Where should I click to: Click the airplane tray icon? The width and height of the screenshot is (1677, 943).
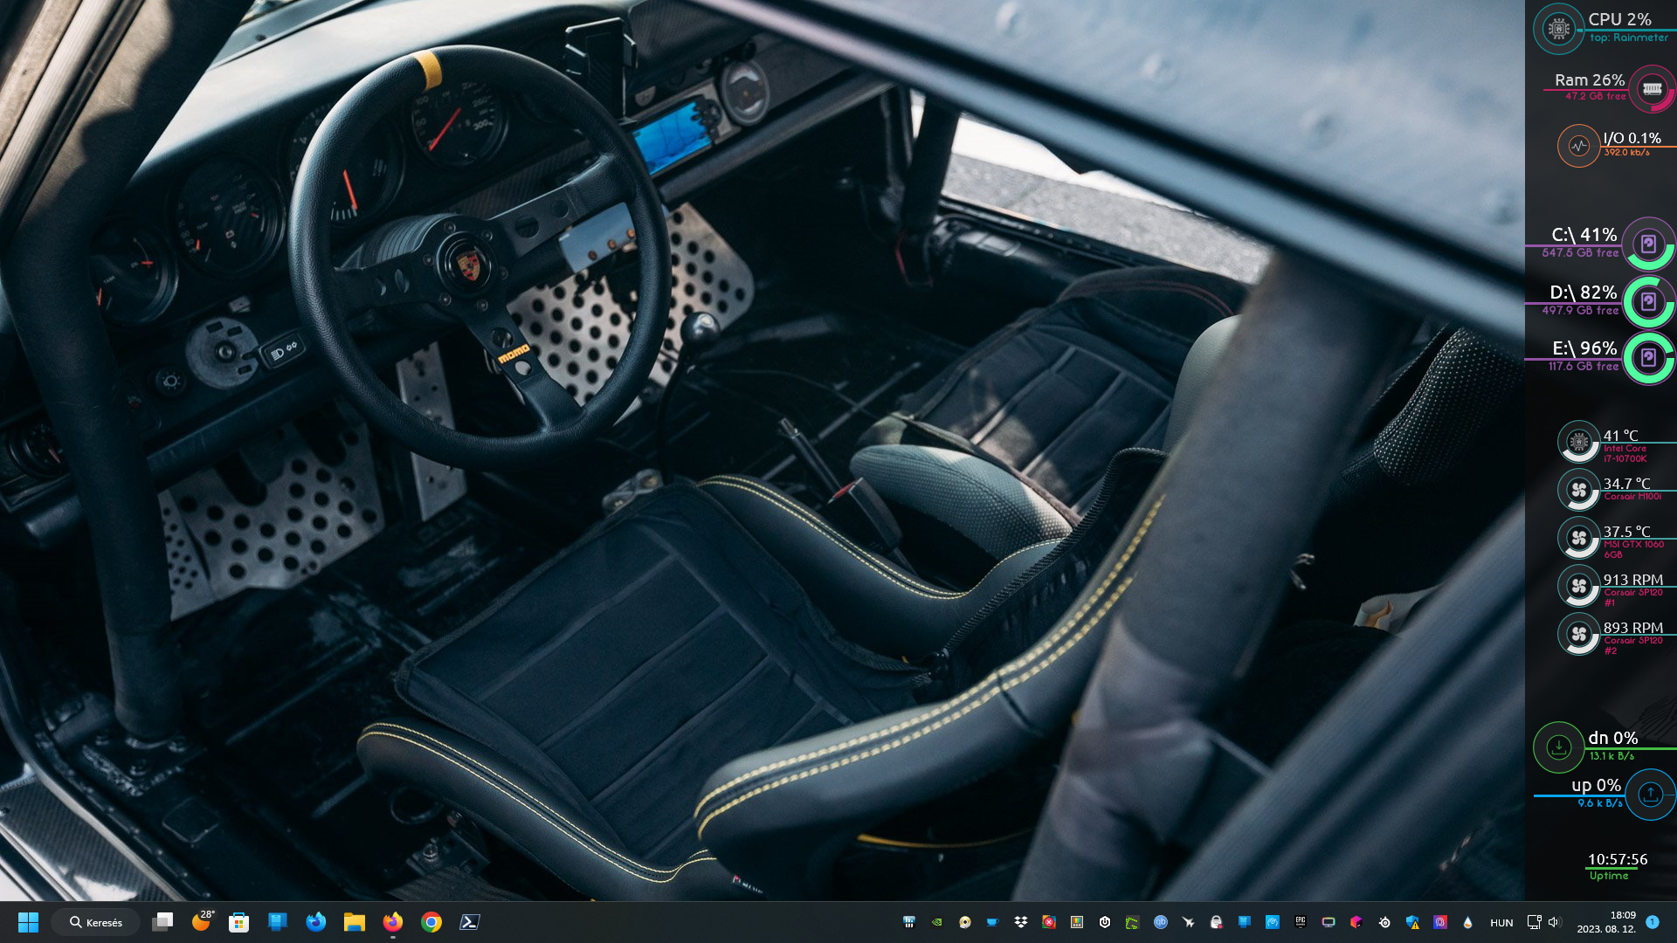1189,922
